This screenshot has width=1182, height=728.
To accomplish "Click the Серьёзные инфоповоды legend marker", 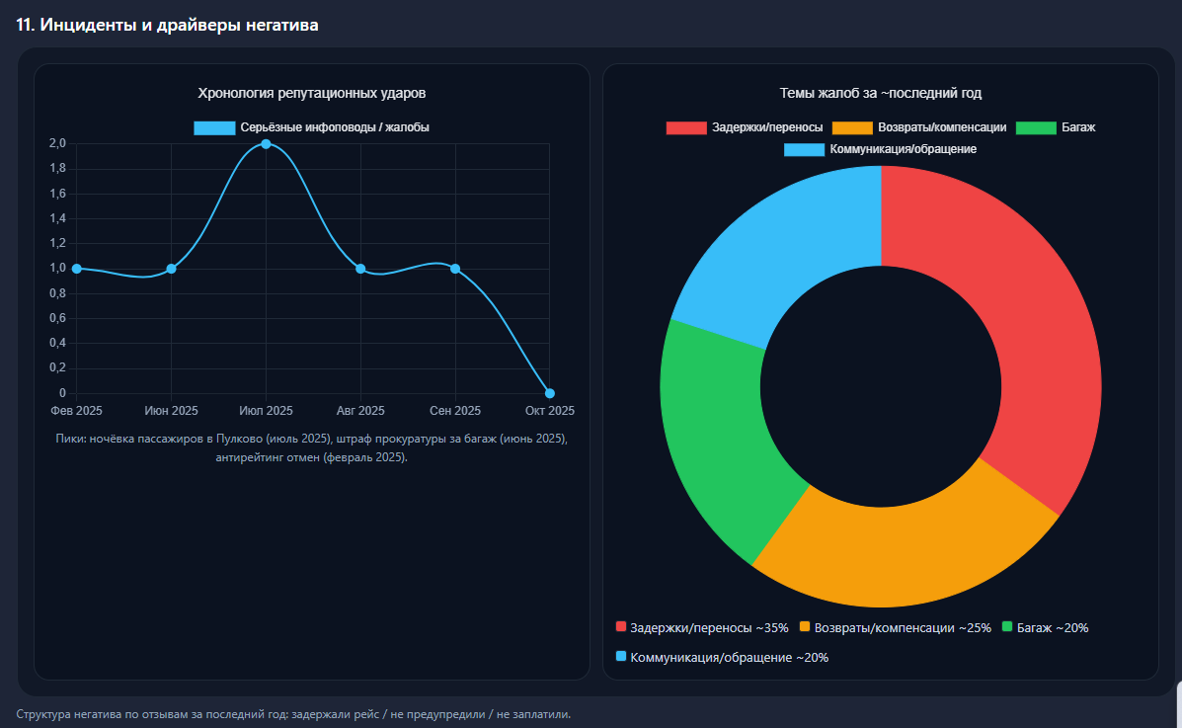I will click(x=213, y=126).
